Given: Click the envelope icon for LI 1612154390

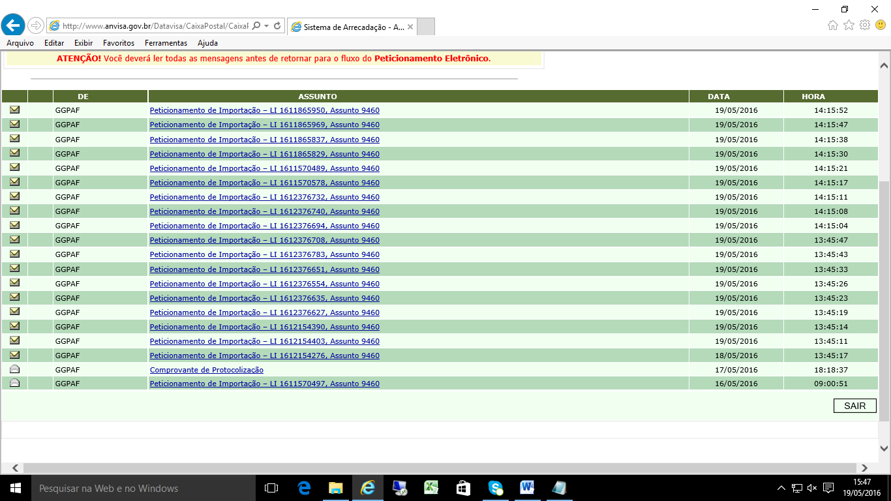Looking at the screenshot, I should click(14, 326).
